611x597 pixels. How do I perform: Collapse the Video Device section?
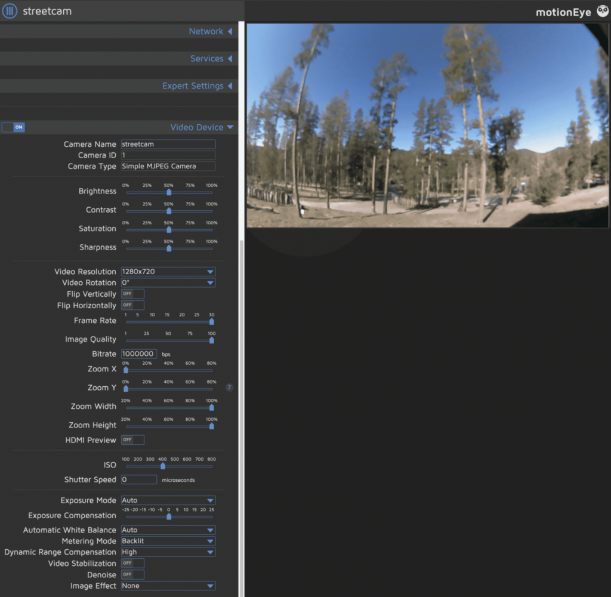click(x=230, y=127)
